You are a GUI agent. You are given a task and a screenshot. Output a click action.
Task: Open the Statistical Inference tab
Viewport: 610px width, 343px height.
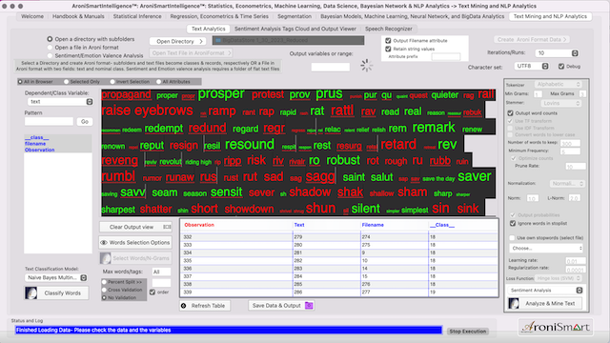pyautogui.click(x=137, y=16)
